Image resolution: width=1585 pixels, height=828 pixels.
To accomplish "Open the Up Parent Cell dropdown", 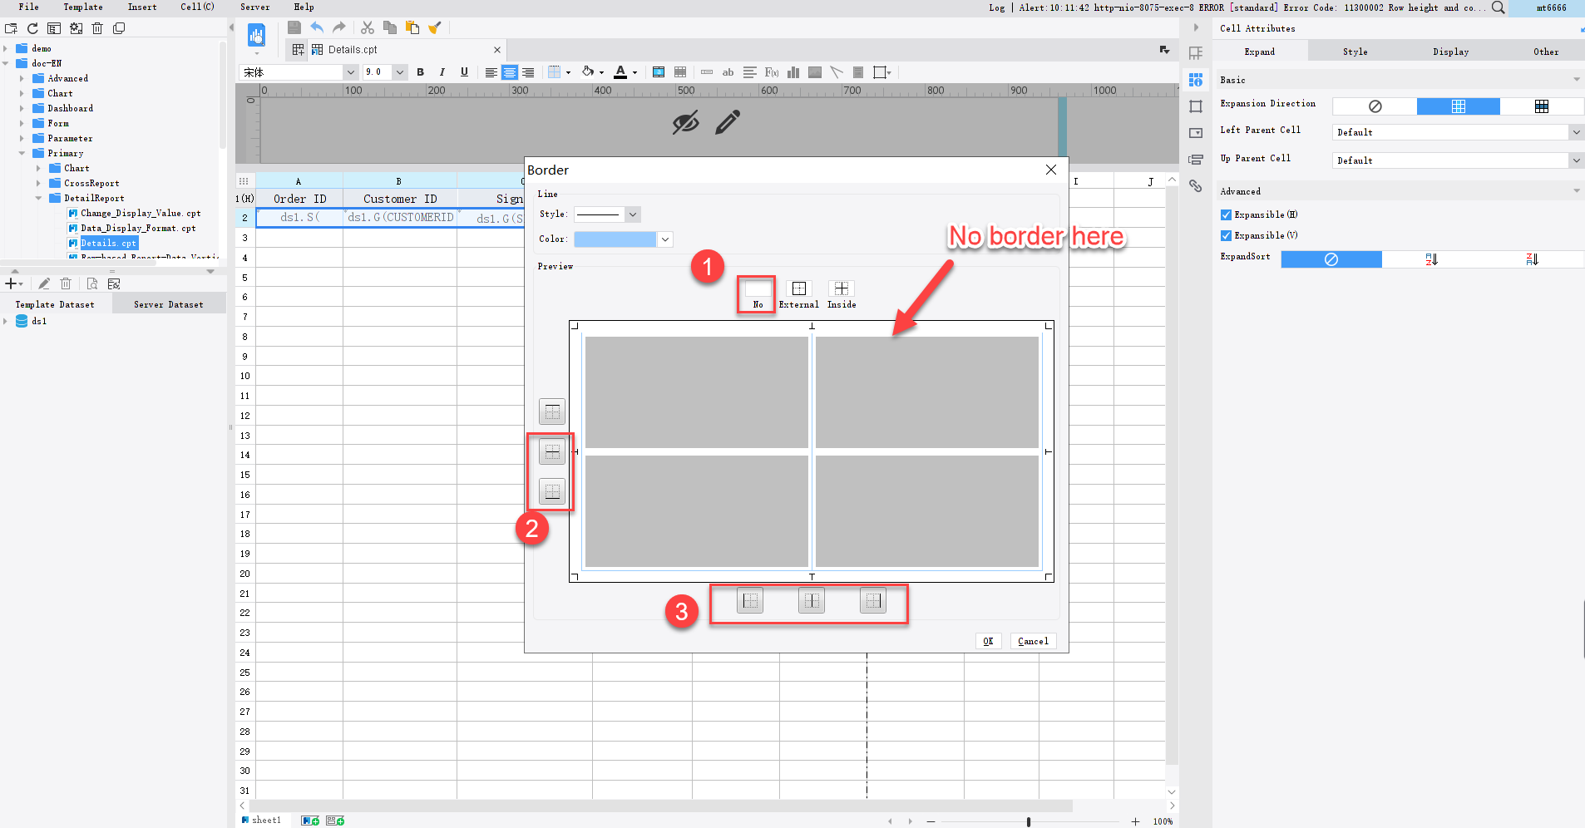I will (x=1575, y=160).
